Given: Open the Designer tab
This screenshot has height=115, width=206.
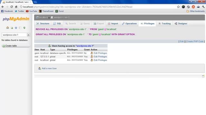Looking at the screenshot, I should click(x=181, y=23).
